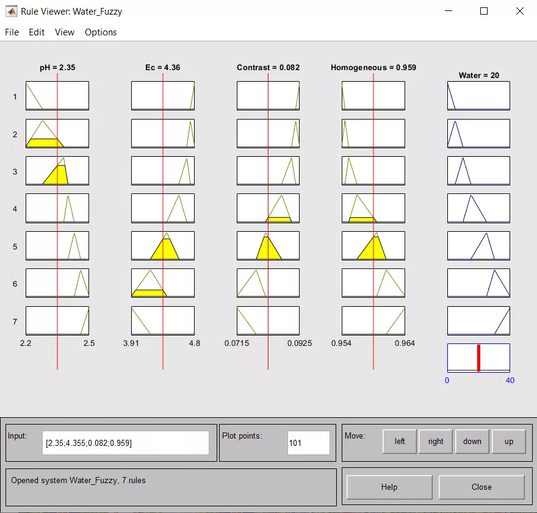Minimize the Rule Viewer window
537x513 pixels.
click(x=449, y=12)
